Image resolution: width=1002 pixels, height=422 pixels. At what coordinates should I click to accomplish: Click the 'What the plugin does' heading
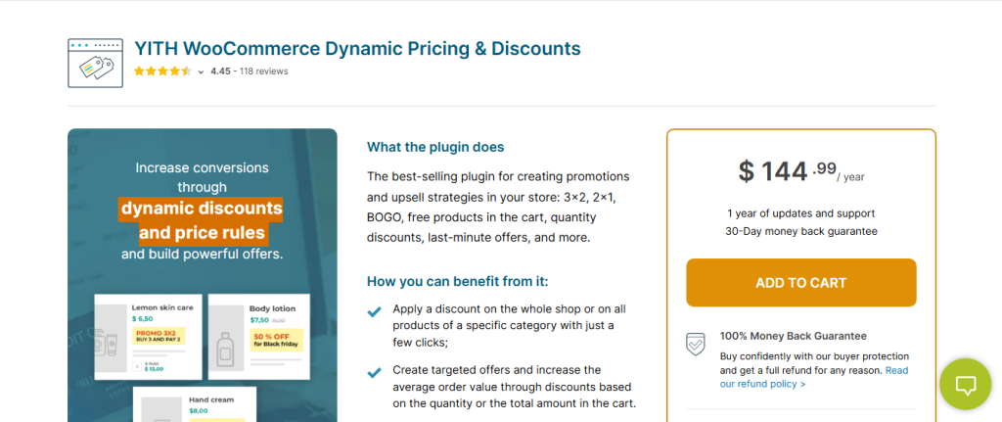pyautogui.click(x=435, y=147)
